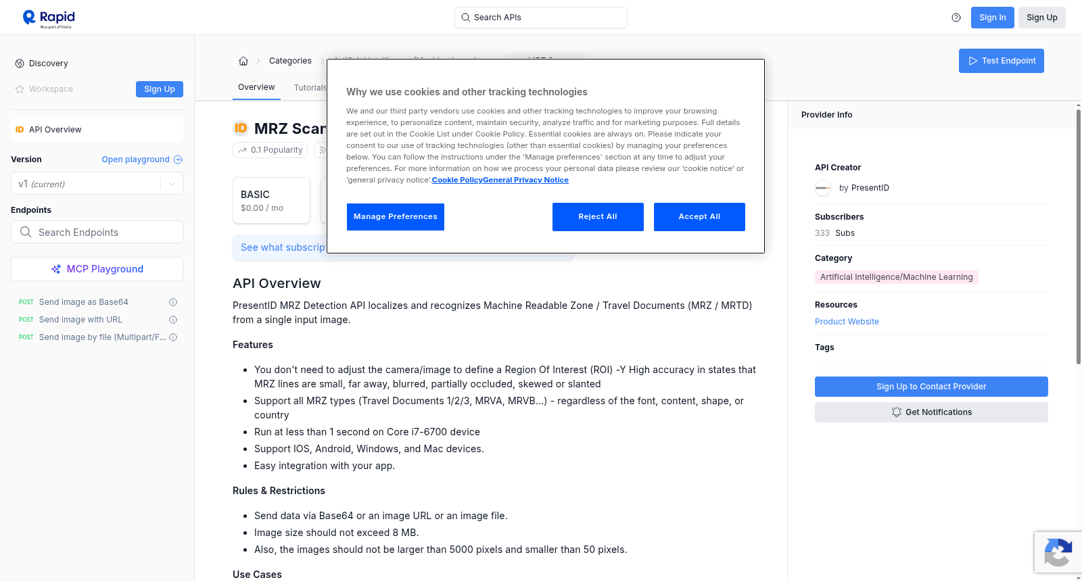Open endpoint Send image with URL
Screen dimensions: 1082x582
click(x=80, y=320)
